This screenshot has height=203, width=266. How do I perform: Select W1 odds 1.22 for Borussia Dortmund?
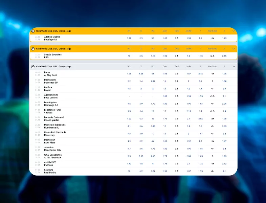pyautogui.click(x=129, y=119)
